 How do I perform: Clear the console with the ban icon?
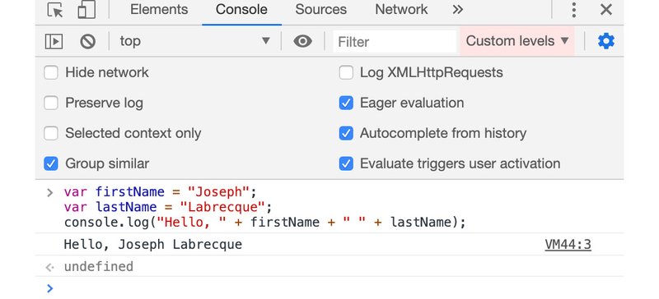tap(88, 41)
